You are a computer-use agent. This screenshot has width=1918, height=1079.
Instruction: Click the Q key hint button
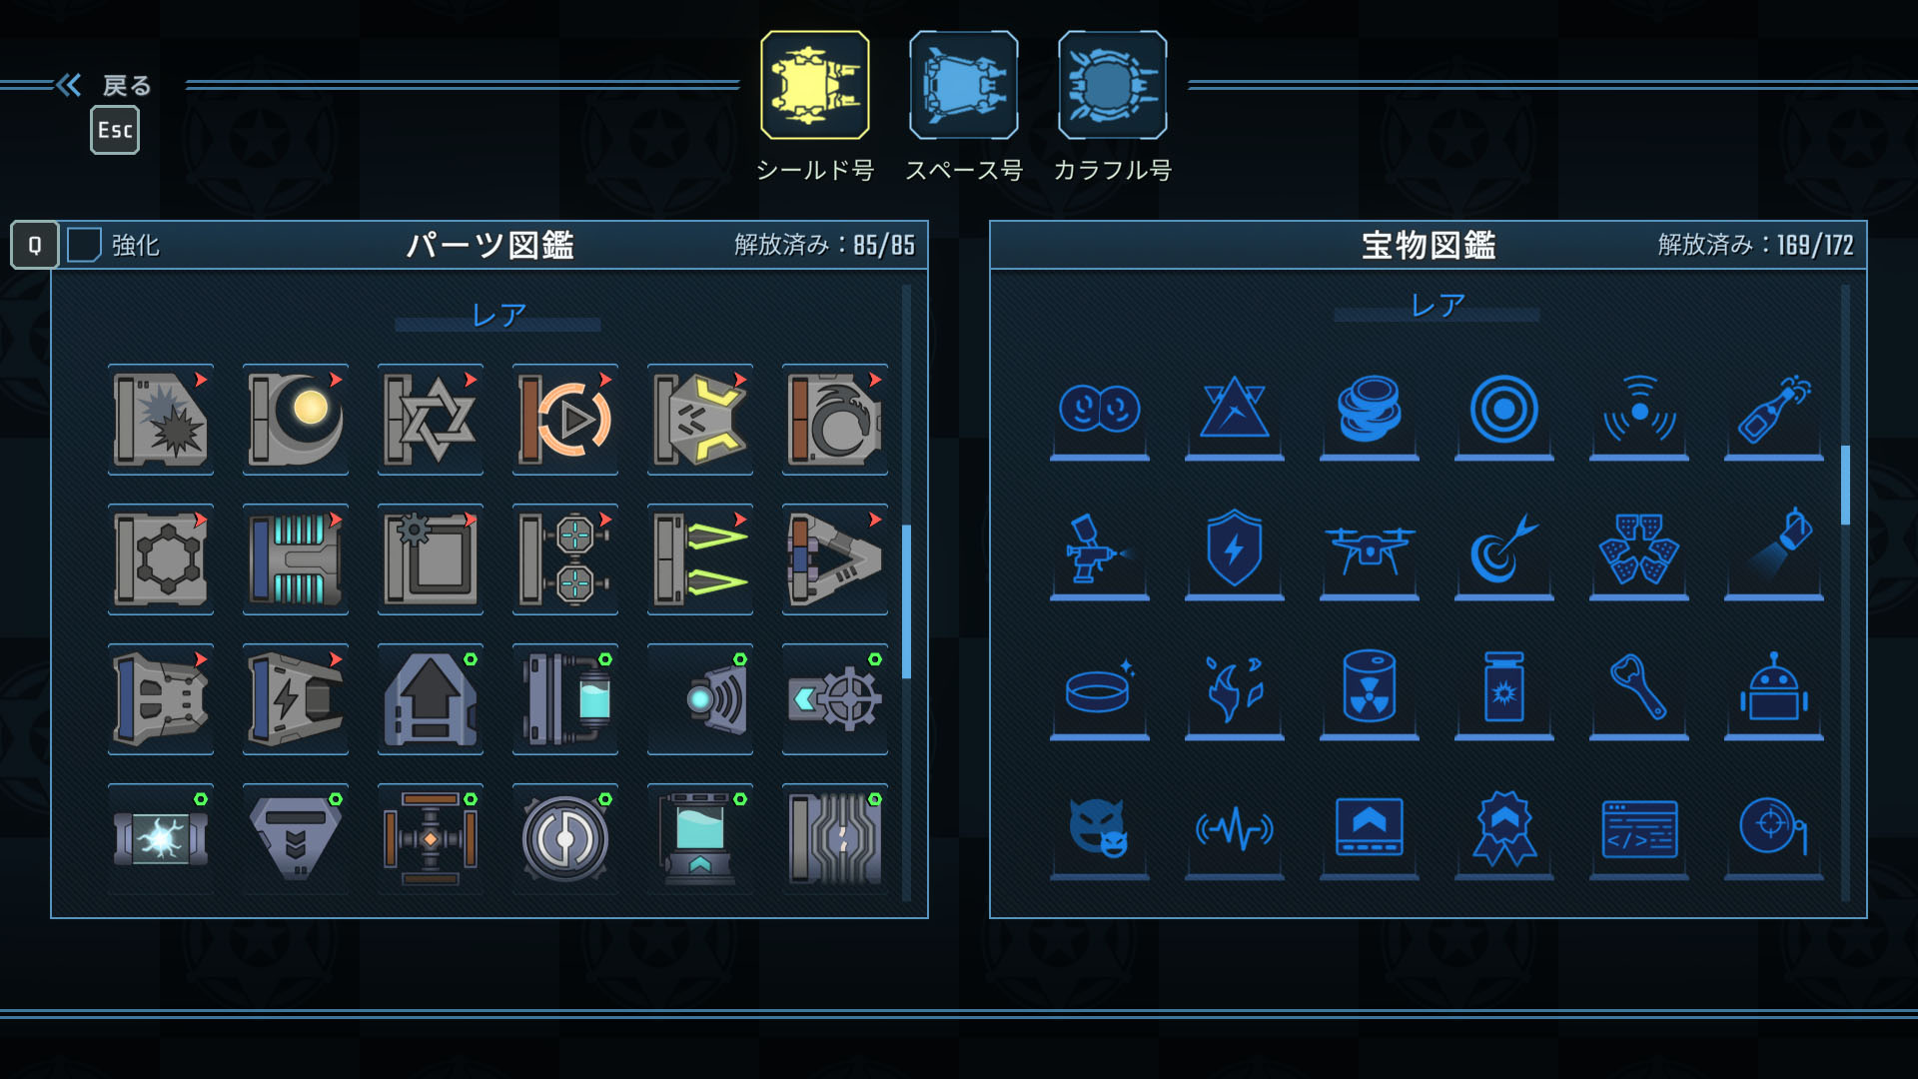tap(35, 245)
